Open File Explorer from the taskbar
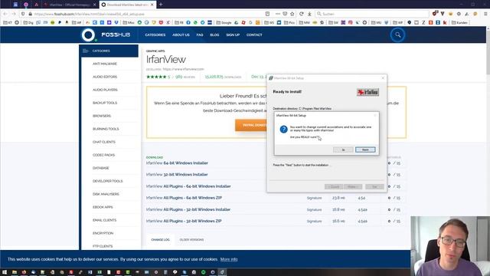This screenshot has width=490, height=276. [x=15, y=272]
